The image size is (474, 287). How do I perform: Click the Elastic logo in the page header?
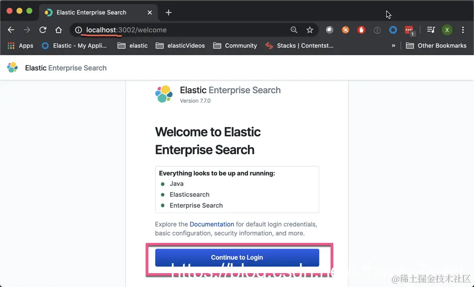click(12, 68)
